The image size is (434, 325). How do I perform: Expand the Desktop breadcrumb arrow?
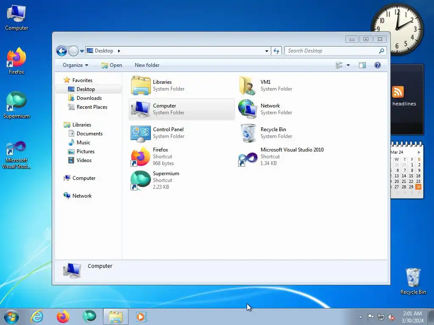click(119, 51)
